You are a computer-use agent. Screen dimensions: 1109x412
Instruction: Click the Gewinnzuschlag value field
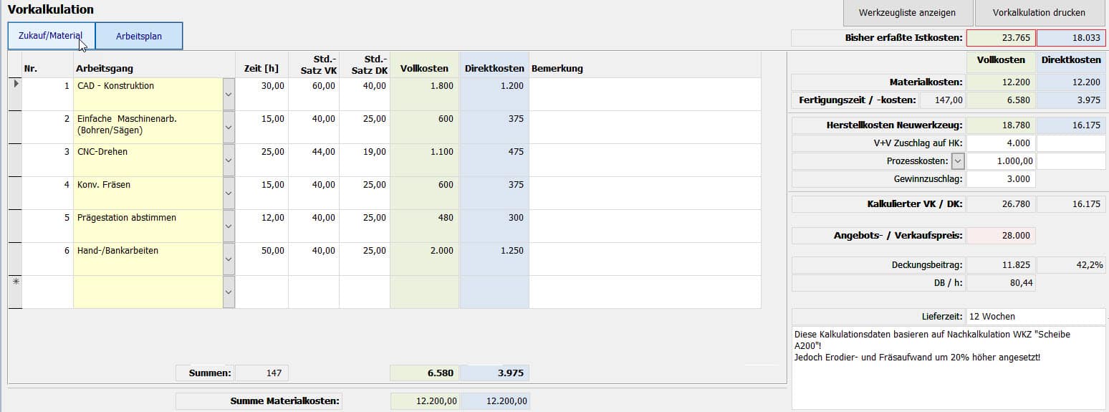click(x=1000, y=179)
